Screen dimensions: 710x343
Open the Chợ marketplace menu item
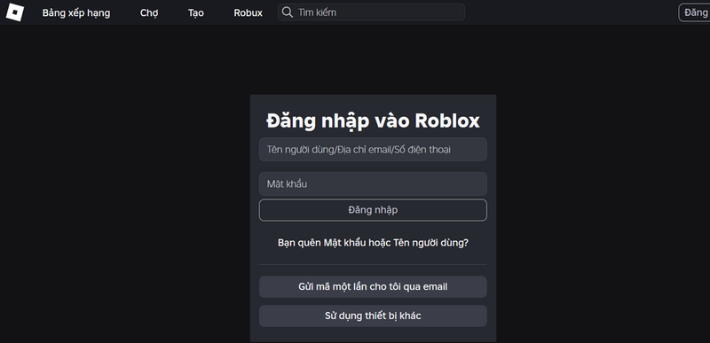(x=149, y=12)
